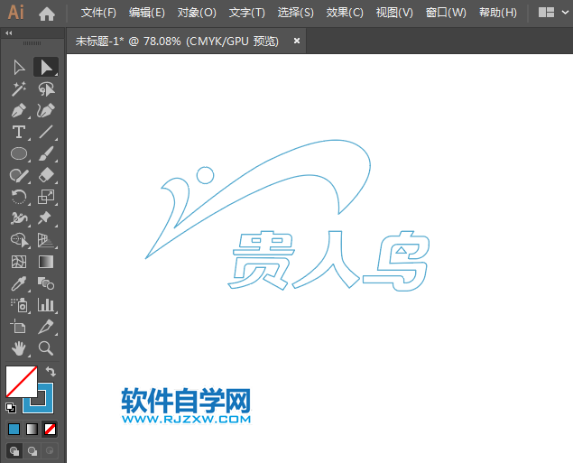
Task: Select the Eraser tool
Action: (46, 175)
